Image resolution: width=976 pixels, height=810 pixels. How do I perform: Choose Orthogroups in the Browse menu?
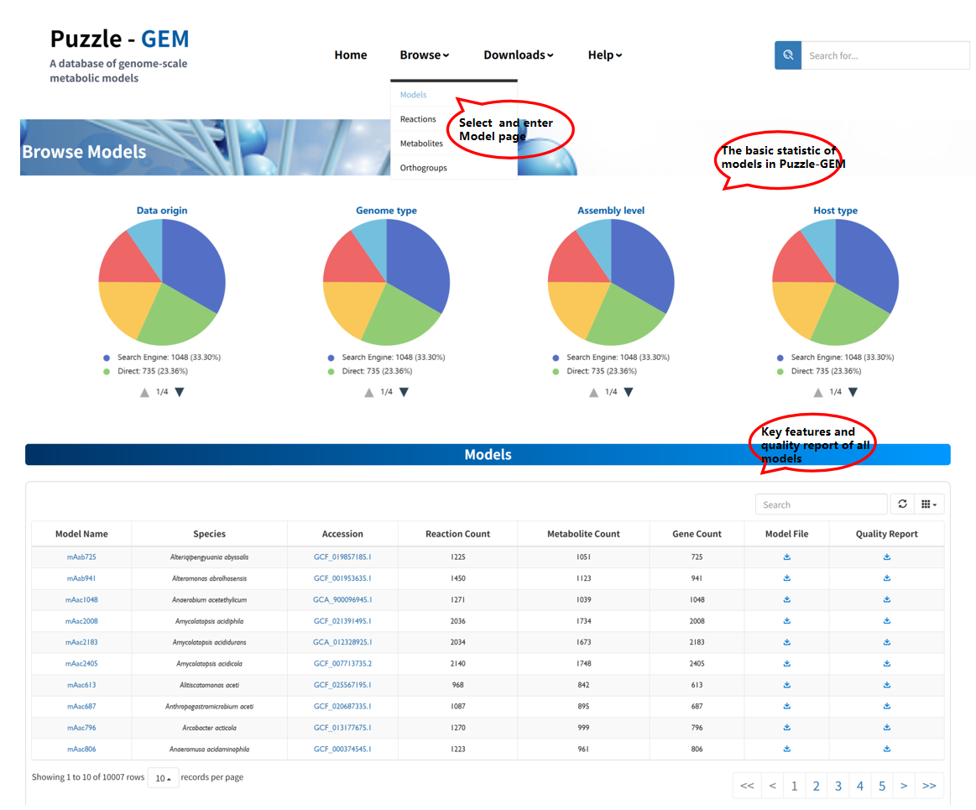point(423,168)
